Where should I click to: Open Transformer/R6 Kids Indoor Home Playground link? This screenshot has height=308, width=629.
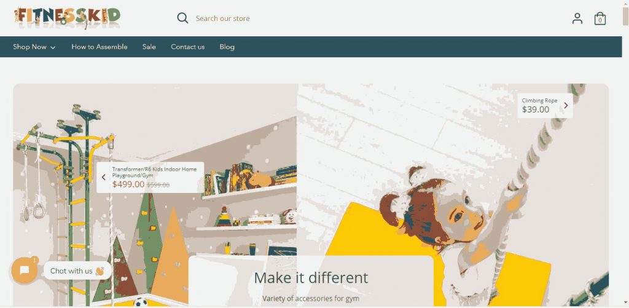pyautogui.click(x=154, y=172)
